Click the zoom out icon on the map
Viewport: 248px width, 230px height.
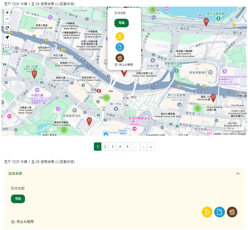(x=7, y=19)
